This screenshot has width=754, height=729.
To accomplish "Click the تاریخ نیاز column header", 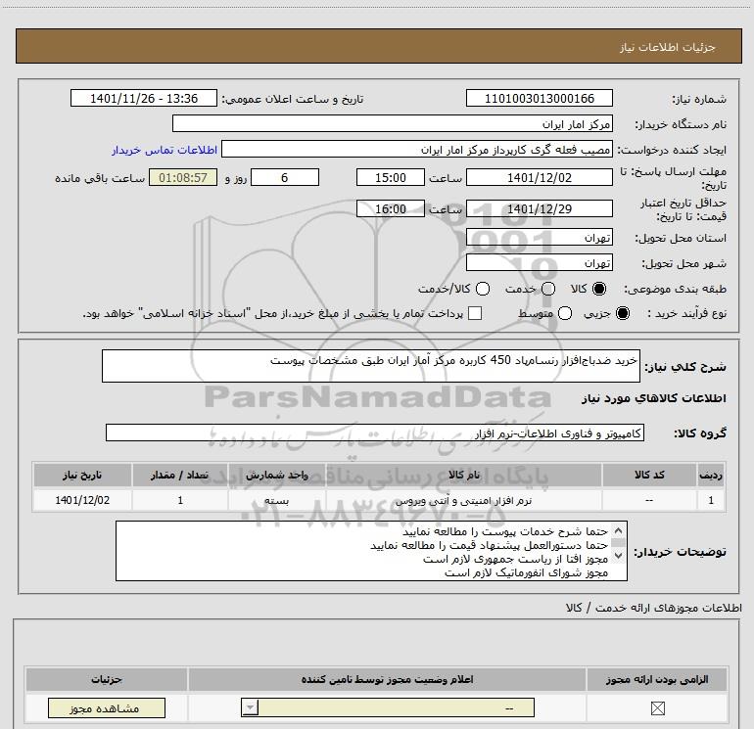I will pos(82,475).
